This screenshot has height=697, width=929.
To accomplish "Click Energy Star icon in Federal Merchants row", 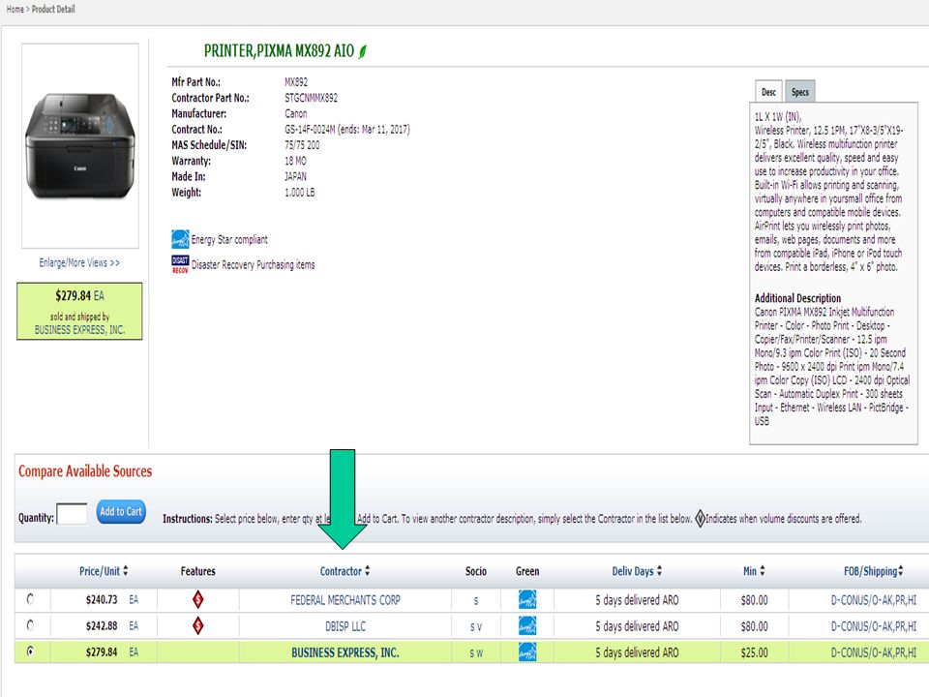I will (x=527, y=600).
